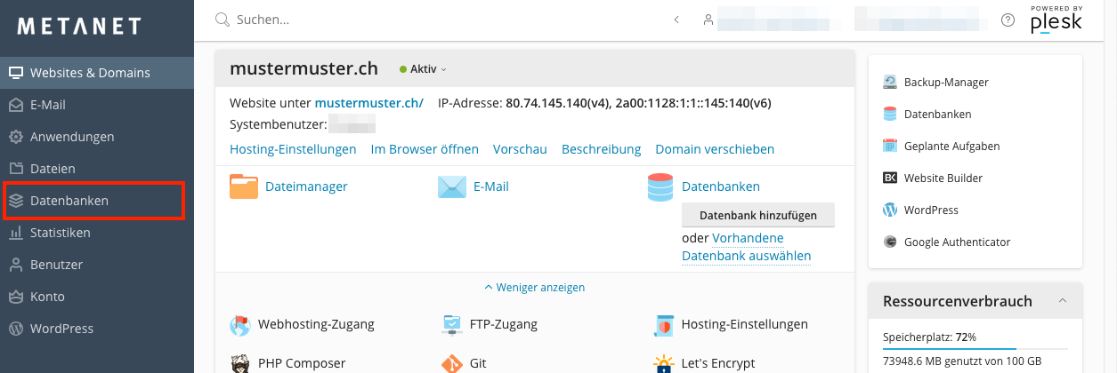Click the Datenbanken stack icon in main panel

pyautogui.click(x=660, y=186)
